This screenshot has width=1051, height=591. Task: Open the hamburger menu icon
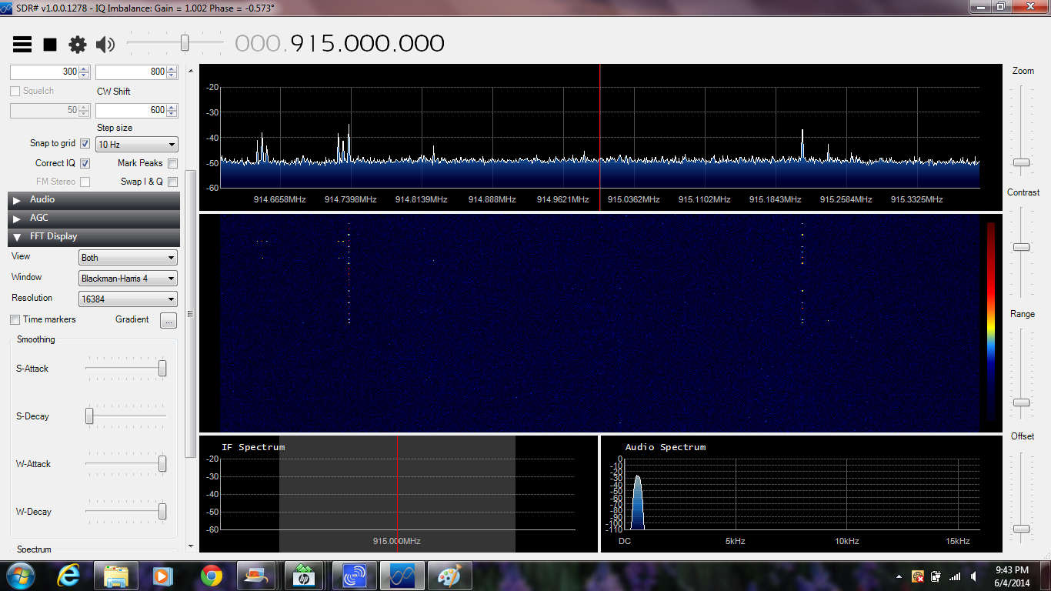(22, 45)
